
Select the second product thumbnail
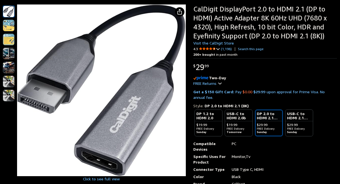(9, 25)
